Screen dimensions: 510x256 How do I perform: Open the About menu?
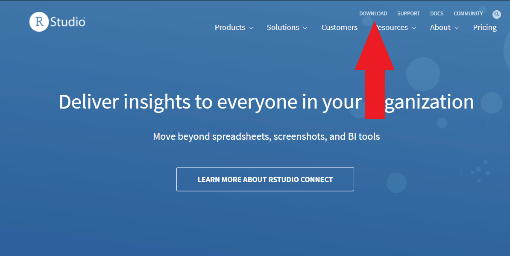[x=440, y=27]
